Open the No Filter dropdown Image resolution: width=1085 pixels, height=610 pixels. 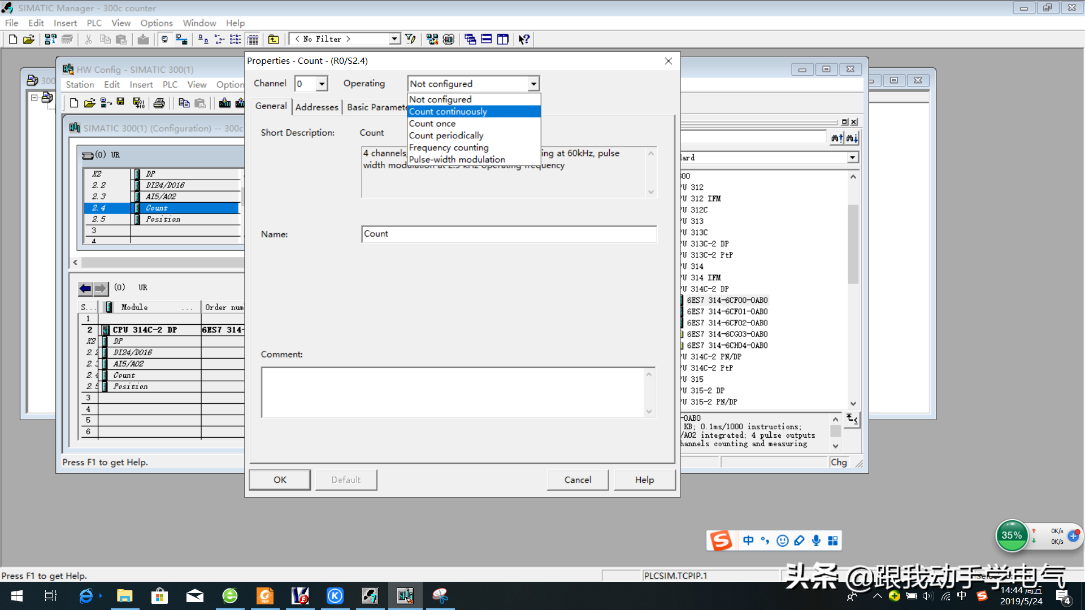point(394,39)
